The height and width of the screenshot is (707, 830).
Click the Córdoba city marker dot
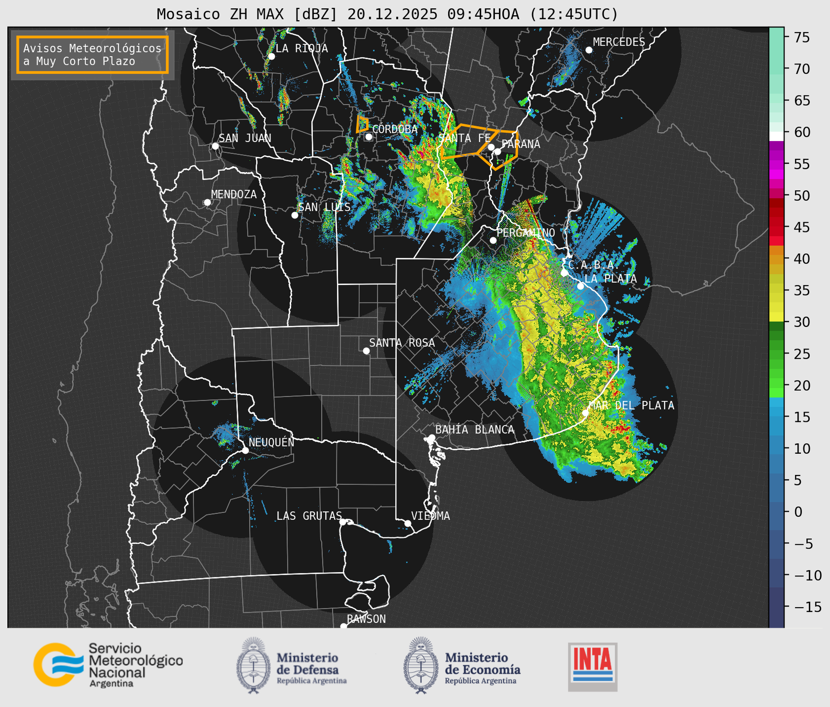click(x=369, y=137)
